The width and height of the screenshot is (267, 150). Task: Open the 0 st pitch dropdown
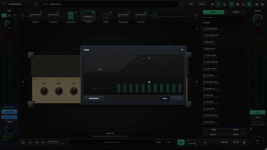(x=172, y=142)
